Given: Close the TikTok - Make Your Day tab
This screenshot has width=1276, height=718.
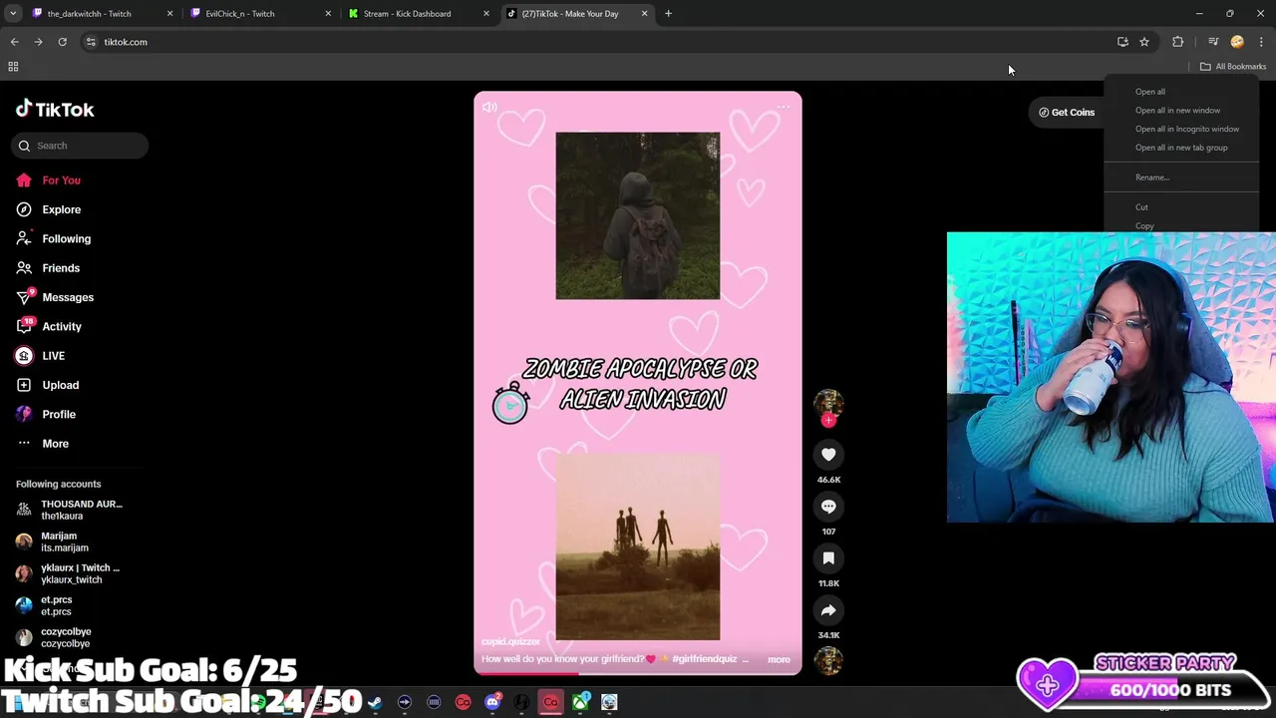Looking at the screenshot, I should click(x=644, y=14).
